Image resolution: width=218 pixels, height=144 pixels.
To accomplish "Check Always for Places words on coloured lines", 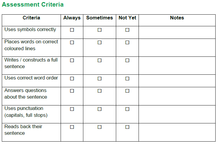I will pos(72,42).
